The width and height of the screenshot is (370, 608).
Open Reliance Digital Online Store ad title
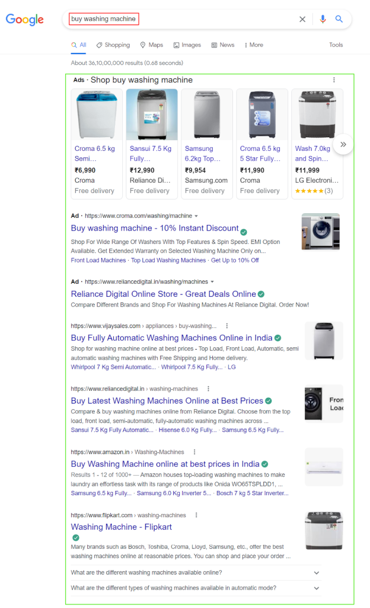[x=163, y=294]
